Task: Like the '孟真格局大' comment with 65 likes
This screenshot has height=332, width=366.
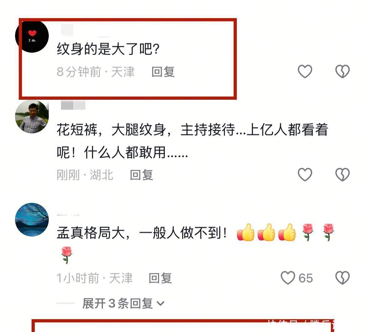Action: click(288, 278)
